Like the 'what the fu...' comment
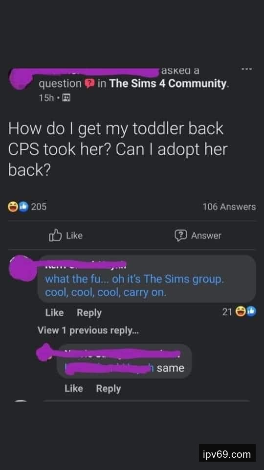This screenshot has width=264, height=470. pyautogui.click(x=54, y=313)
